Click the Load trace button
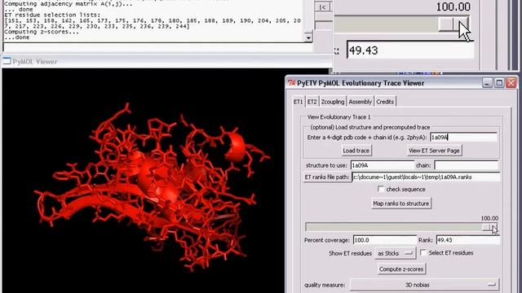The width and height of the screenshot is (522, 293). [356, 151]
